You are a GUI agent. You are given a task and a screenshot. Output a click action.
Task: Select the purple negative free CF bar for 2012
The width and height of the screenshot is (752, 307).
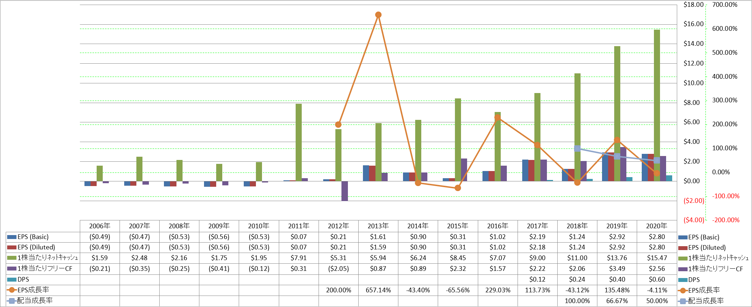click(x=344, y=191)
